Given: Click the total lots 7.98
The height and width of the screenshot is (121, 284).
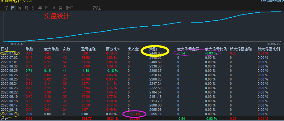Looking at the screenshot, I should coord(29,119).
